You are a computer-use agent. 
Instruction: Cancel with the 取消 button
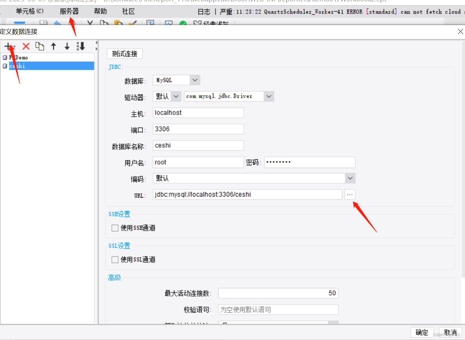pyautogui.click(x=450, y=333)
